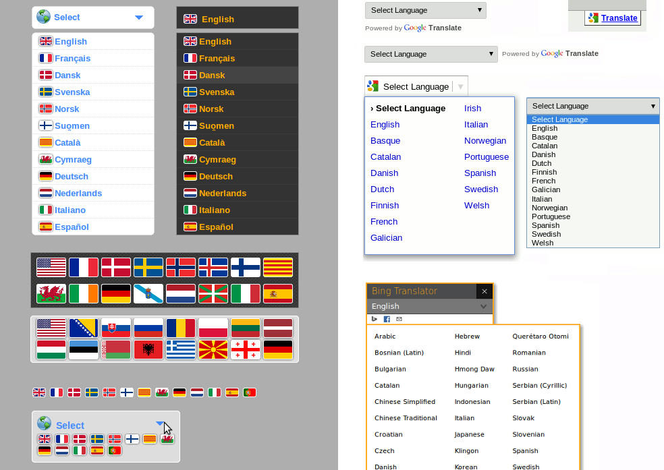Click the Albanian eagle flag icon
Viewport: 664px width, 470px height.
coord(148,349)
